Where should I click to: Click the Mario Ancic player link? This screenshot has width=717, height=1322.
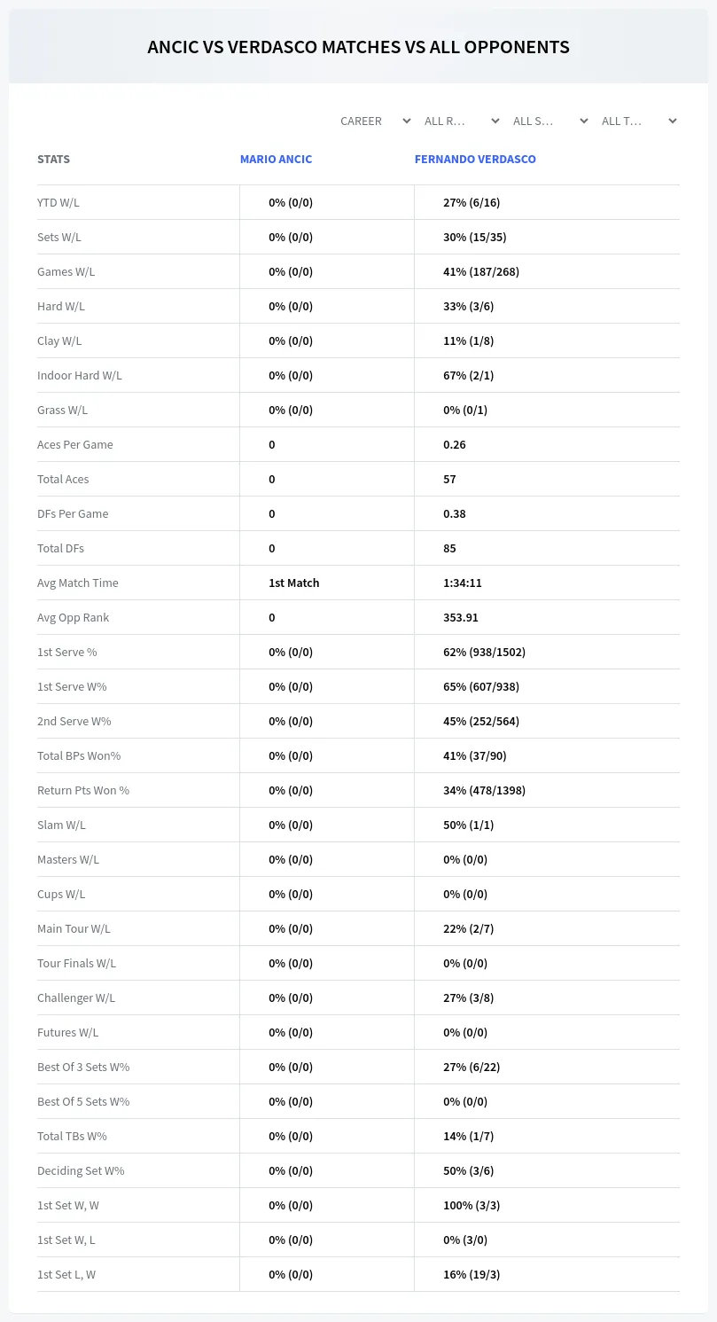[x=276, y=160]
